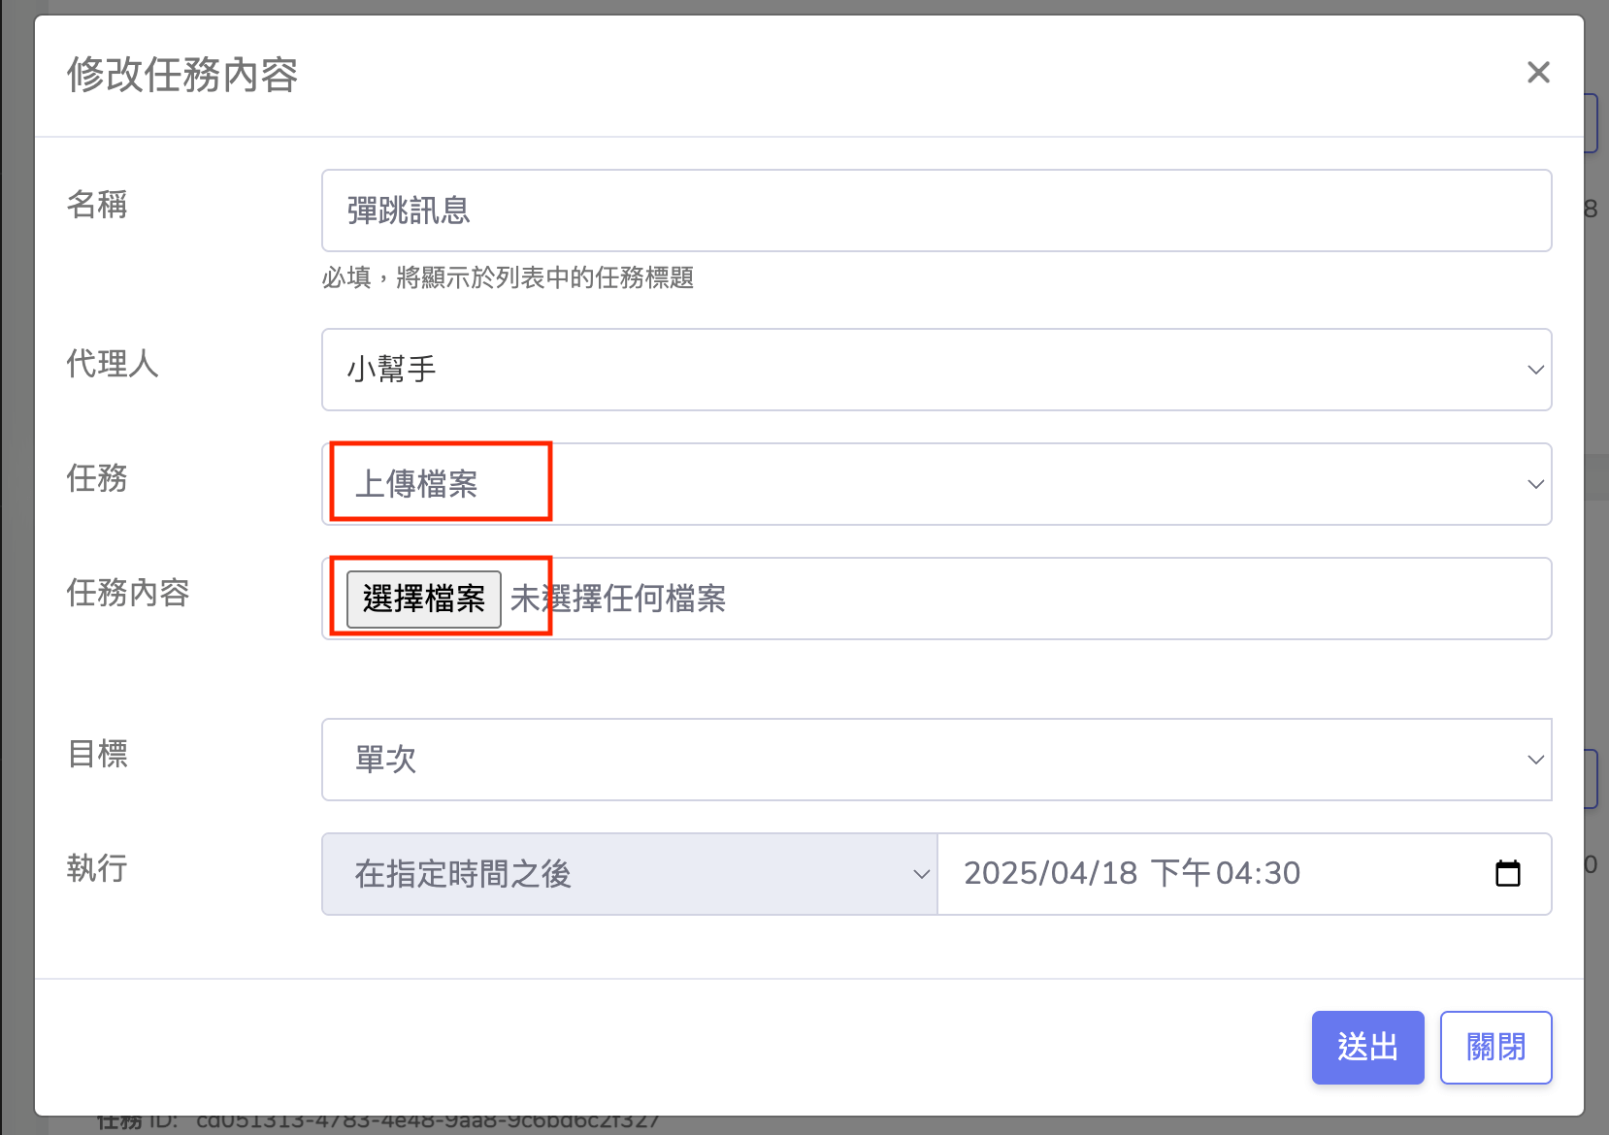Click the chevron arrow of 上傳檔案 select
The width and height of the screenshot is (1609, 1135).
click(x=1534, y=484)
